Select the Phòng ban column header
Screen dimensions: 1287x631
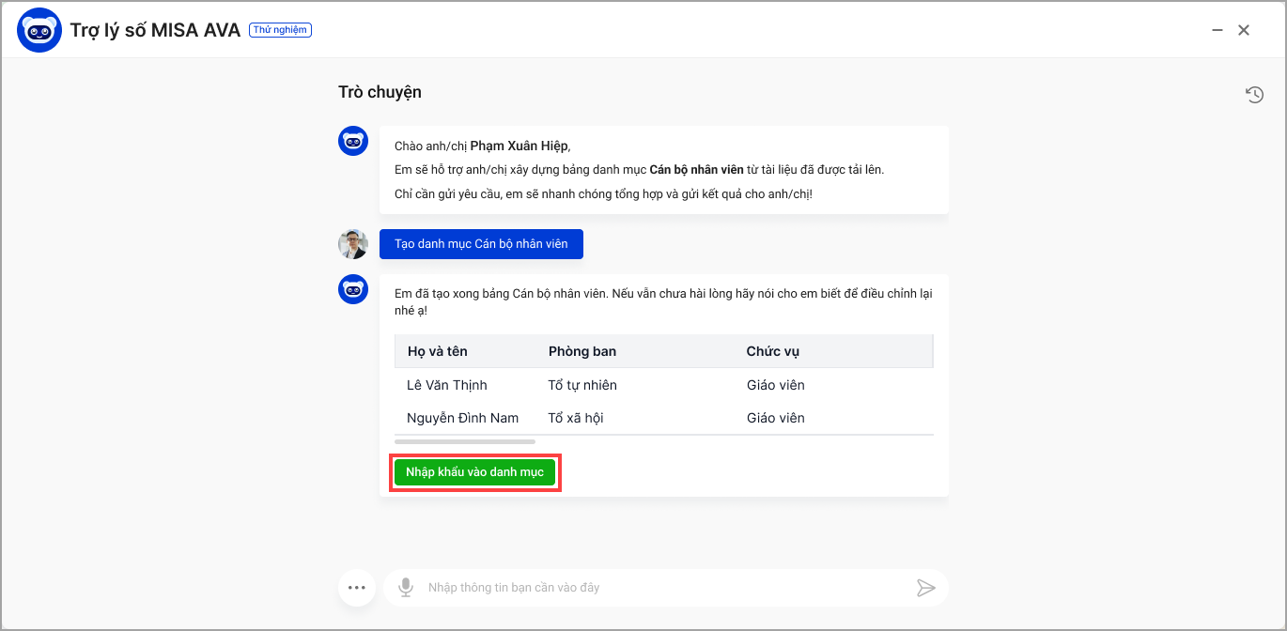coord(582,351)
